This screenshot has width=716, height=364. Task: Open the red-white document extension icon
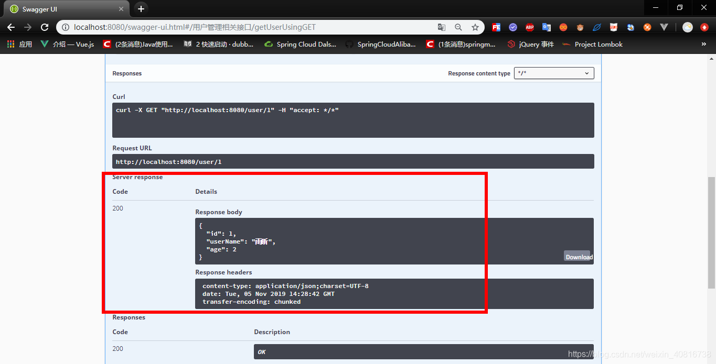point(614,27)
